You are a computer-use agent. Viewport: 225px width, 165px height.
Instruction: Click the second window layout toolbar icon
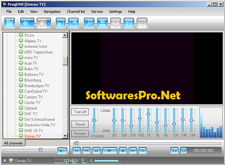tap(73, 23)
